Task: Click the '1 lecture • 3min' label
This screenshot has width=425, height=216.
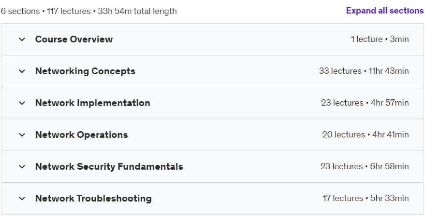Action: point(380,39)
